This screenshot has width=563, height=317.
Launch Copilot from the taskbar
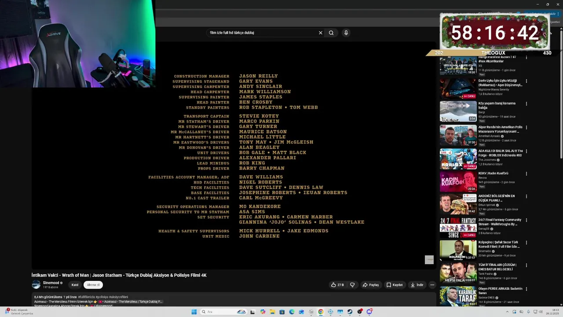[x=263, y=312]
